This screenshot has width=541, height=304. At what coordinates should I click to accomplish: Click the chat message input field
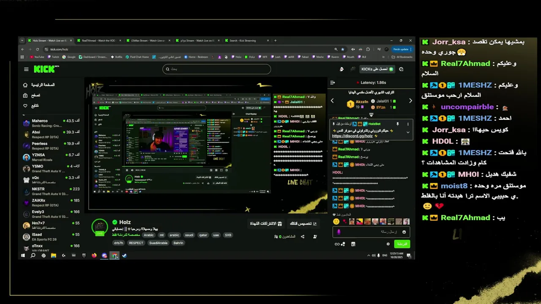point(371,232)
